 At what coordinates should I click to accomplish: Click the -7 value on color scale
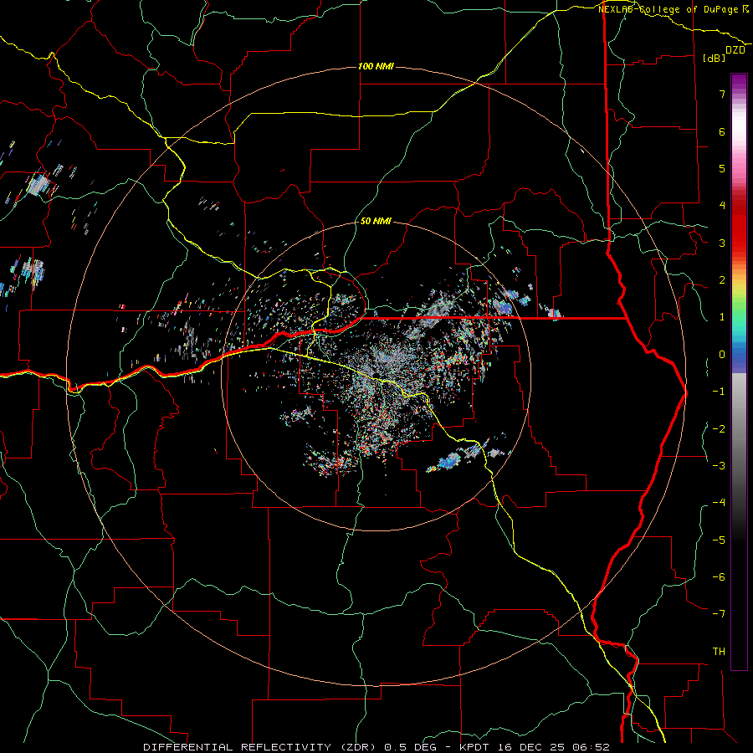pos(719,614)
